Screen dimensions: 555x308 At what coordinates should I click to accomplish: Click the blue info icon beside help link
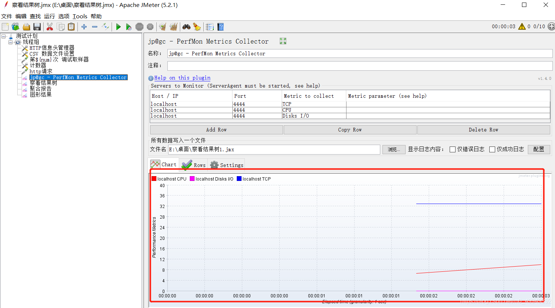point(151,78)
